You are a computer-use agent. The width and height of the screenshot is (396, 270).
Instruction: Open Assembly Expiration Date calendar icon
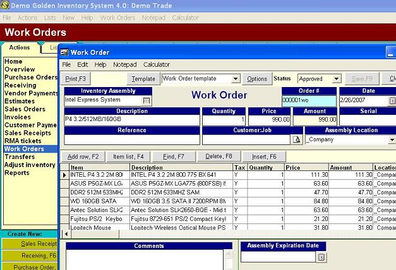(x=321, y=257)
